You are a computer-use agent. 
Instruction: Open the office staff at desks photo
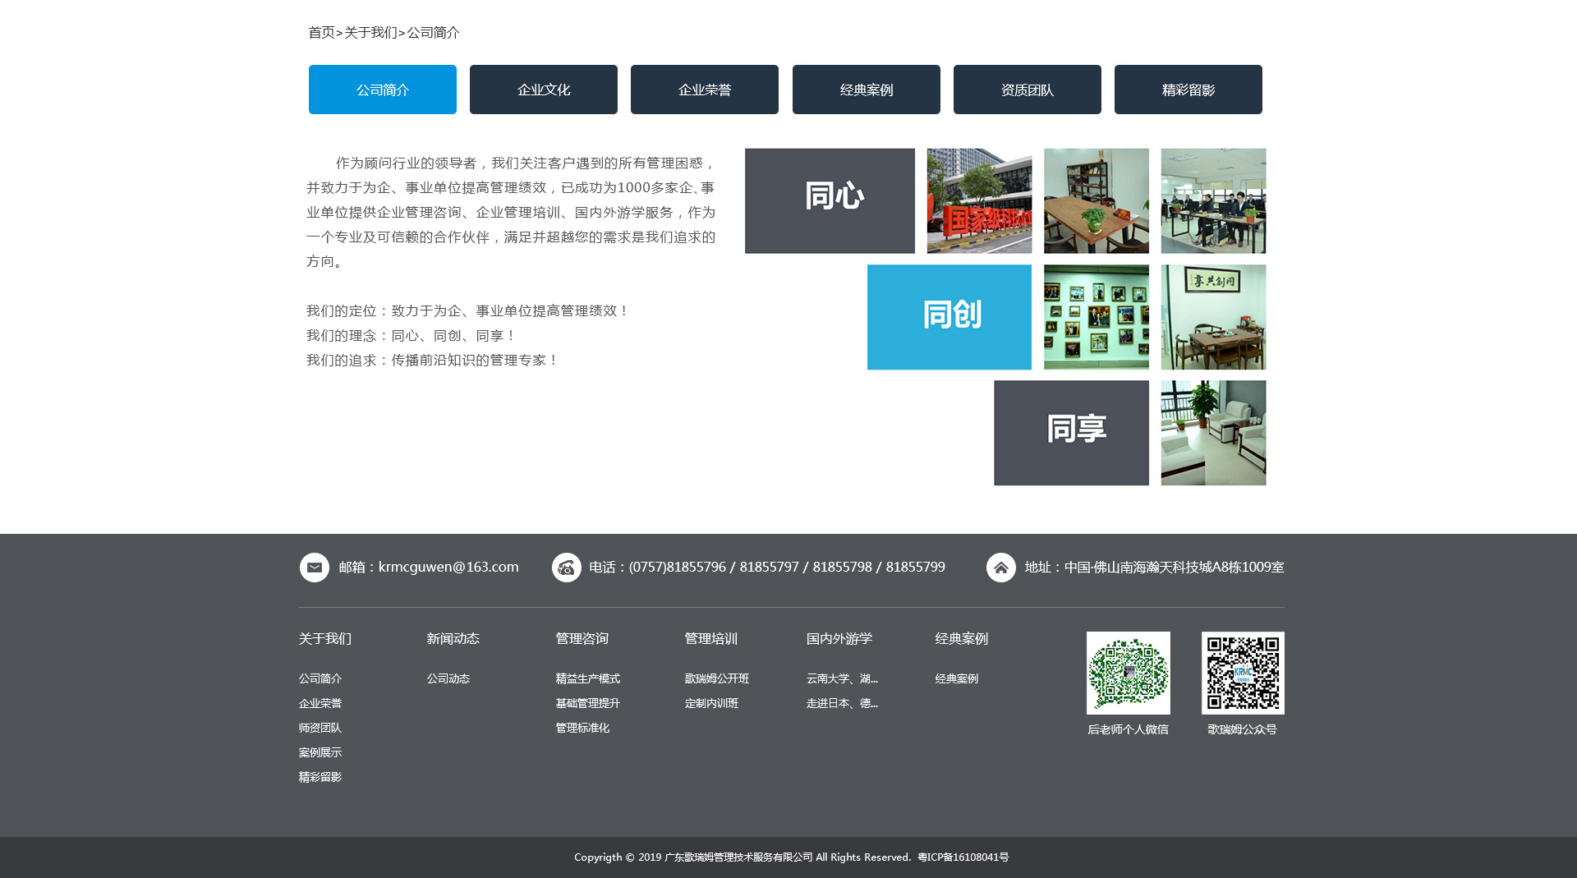(x=1213, y=201)
